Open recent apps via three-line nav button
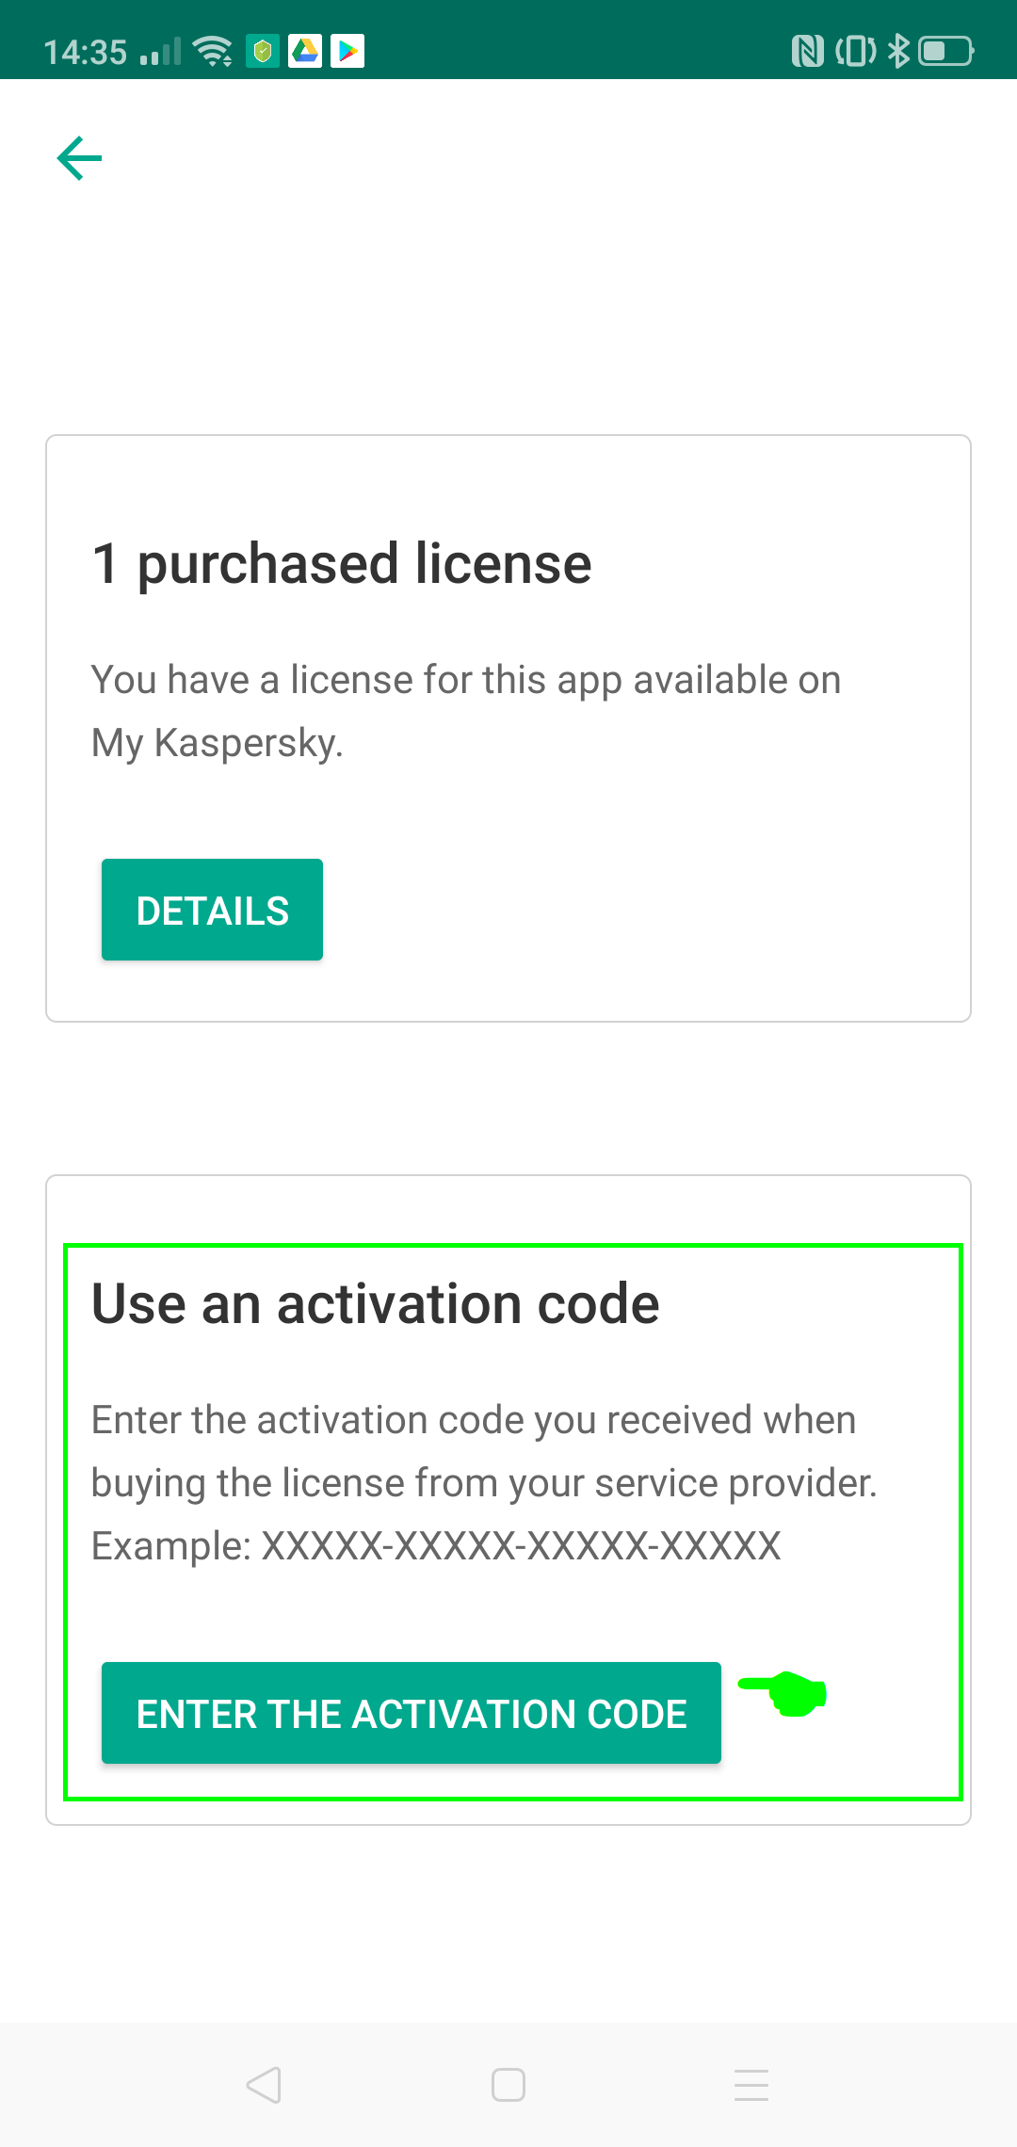The image size is (1017, 2147). pyautogui.click(x=751, y=2085)
